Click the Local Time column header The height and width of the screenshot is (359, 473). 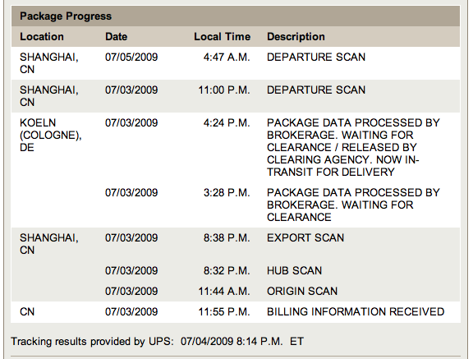tap(222, 36)
